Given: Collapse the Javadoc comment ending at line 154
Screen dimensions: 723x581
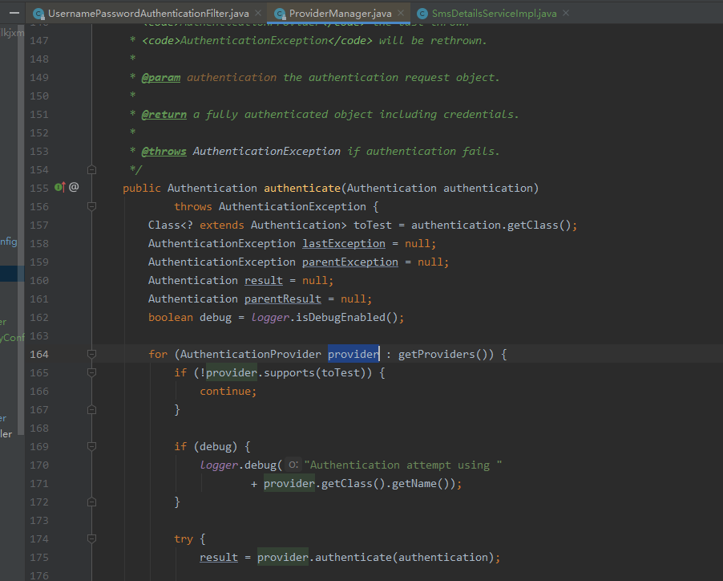Looking at the screenshot, I should 91,169.
